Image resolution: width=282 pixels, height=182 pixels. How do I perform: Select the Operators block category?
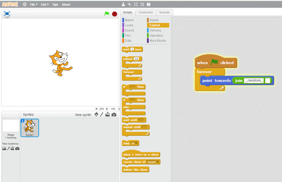click(156, 36)
